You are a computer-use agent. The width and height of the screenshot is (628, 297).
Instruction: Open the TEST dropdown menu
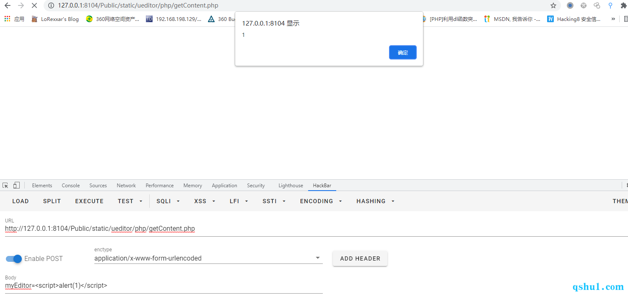(x=130, y=201)
